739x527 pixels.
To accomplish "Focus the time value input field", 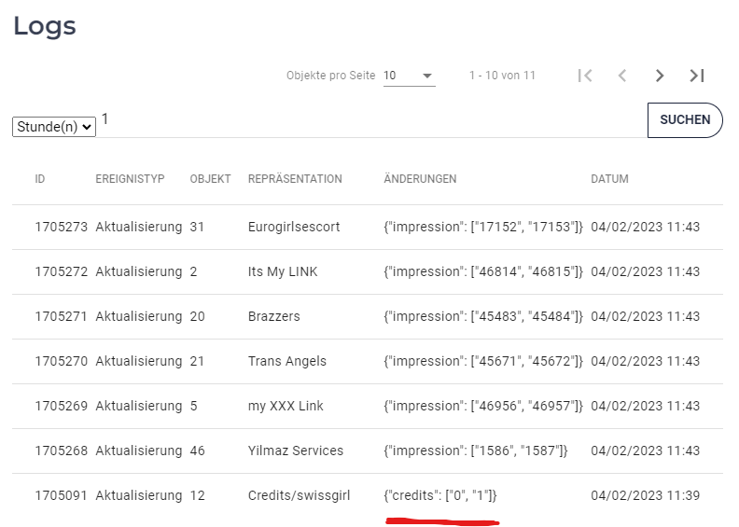I will pyautogui.click(x=372, y=120).
